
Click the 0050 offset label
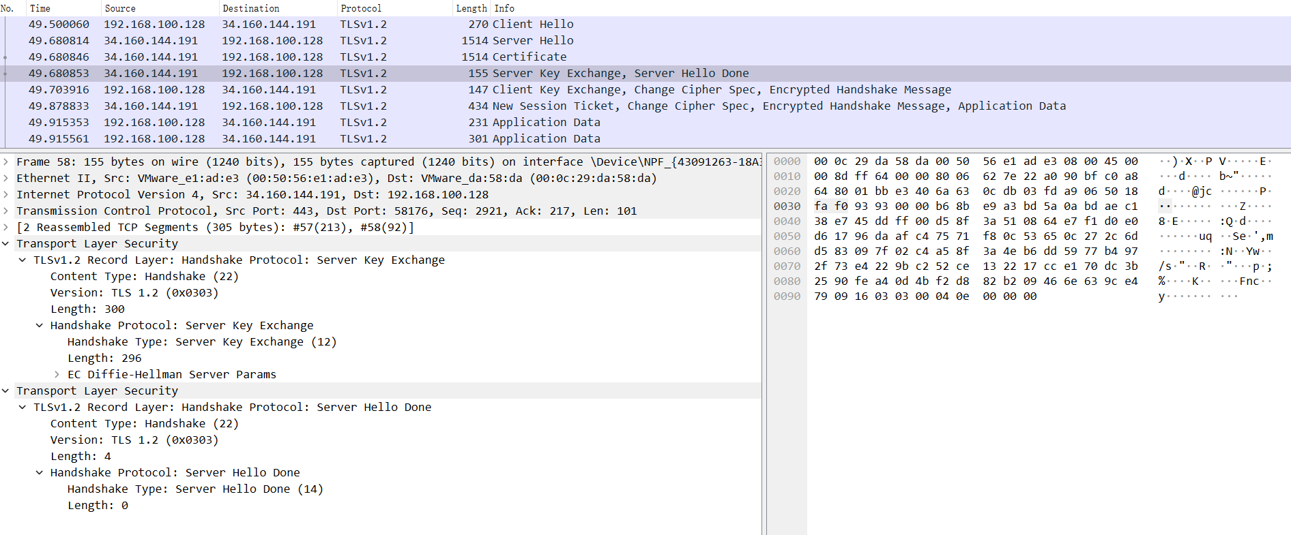(x=787, y=236)
